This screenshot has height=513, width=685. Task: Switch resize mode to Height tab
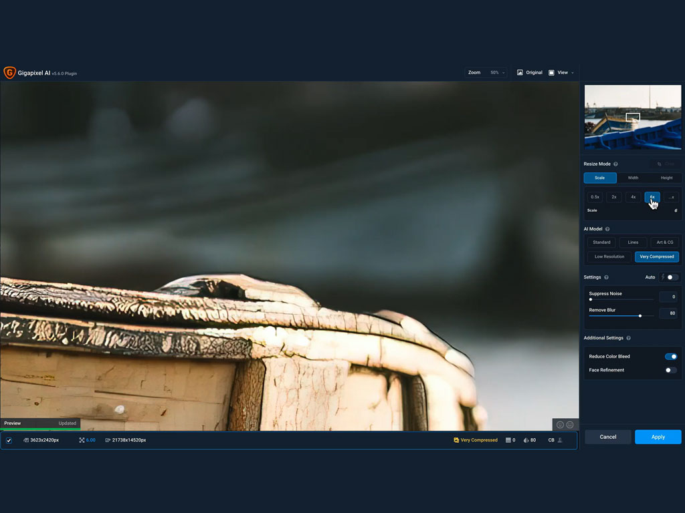click(666, 178)
